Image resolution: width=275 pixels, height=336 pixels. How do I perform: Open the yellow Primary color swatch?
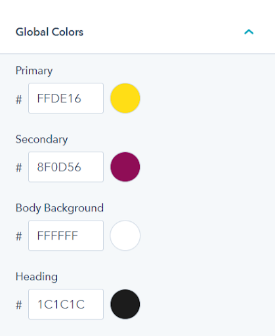pyautogui.click(x=125, y=98)
